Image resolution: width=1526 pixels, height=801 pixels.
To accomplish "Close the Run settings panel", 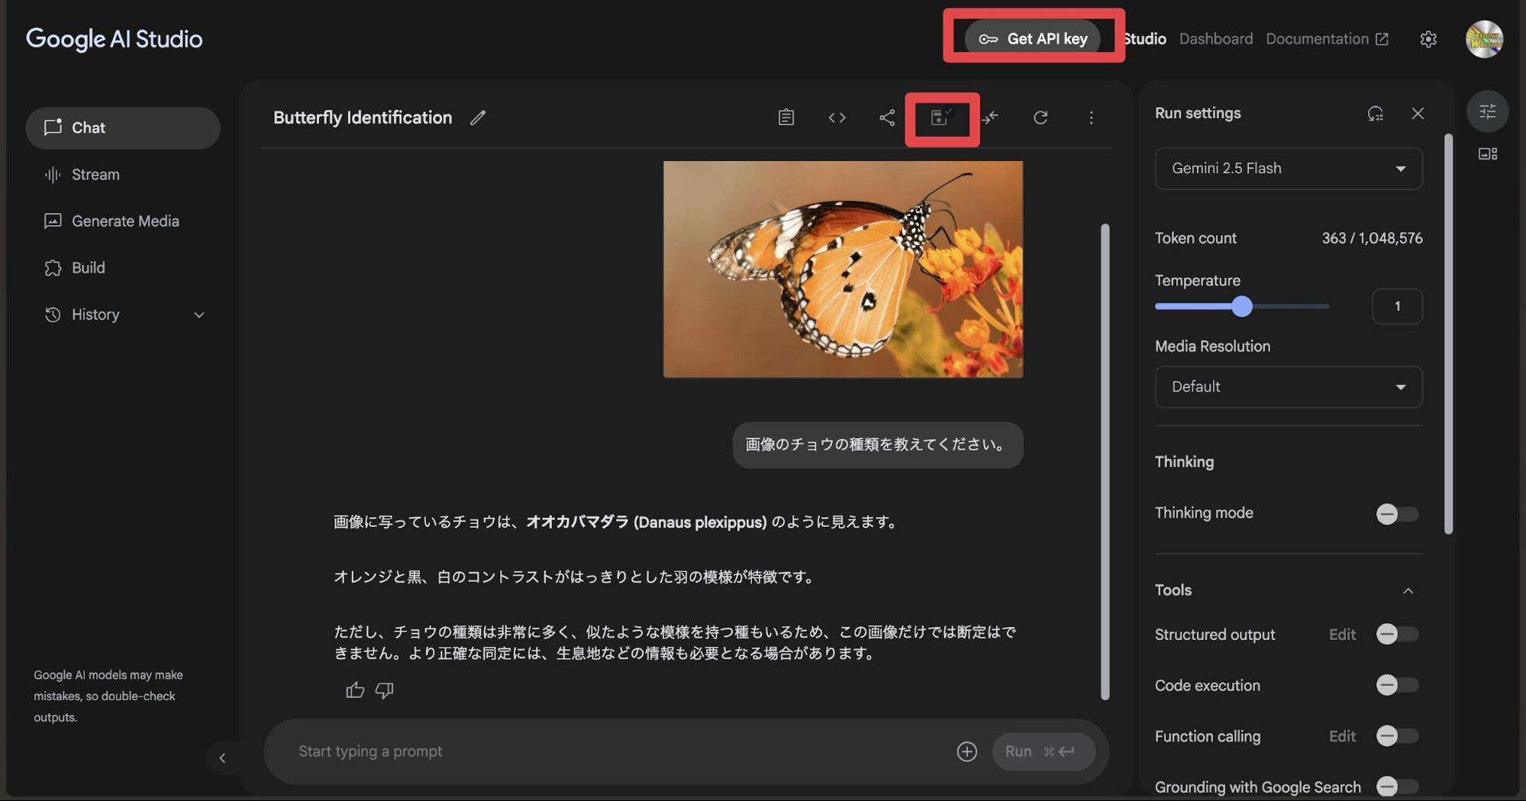I will [x=1418, y=113].
